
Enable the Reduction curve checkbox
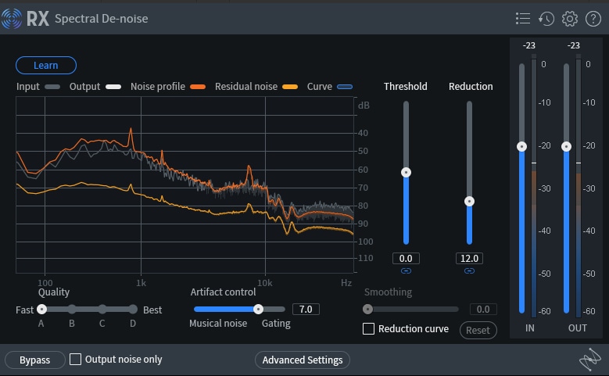[368, 328]
